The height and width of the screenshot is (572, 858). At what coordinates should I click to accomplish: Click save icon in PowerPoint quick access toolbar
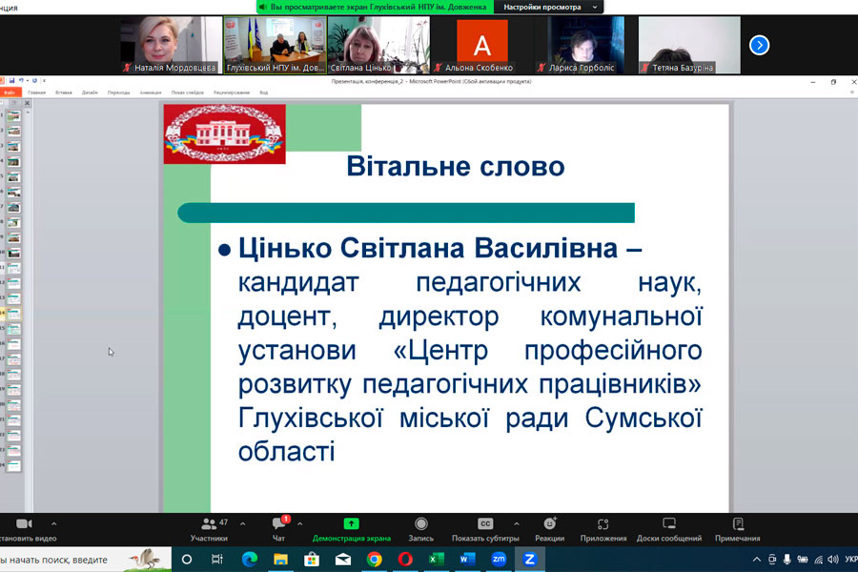pyautogui.click(x=11, y=80)
